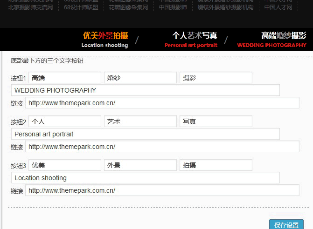Focus the button 1 field containing 高端
313x229 pixels.
click(65, 78)
